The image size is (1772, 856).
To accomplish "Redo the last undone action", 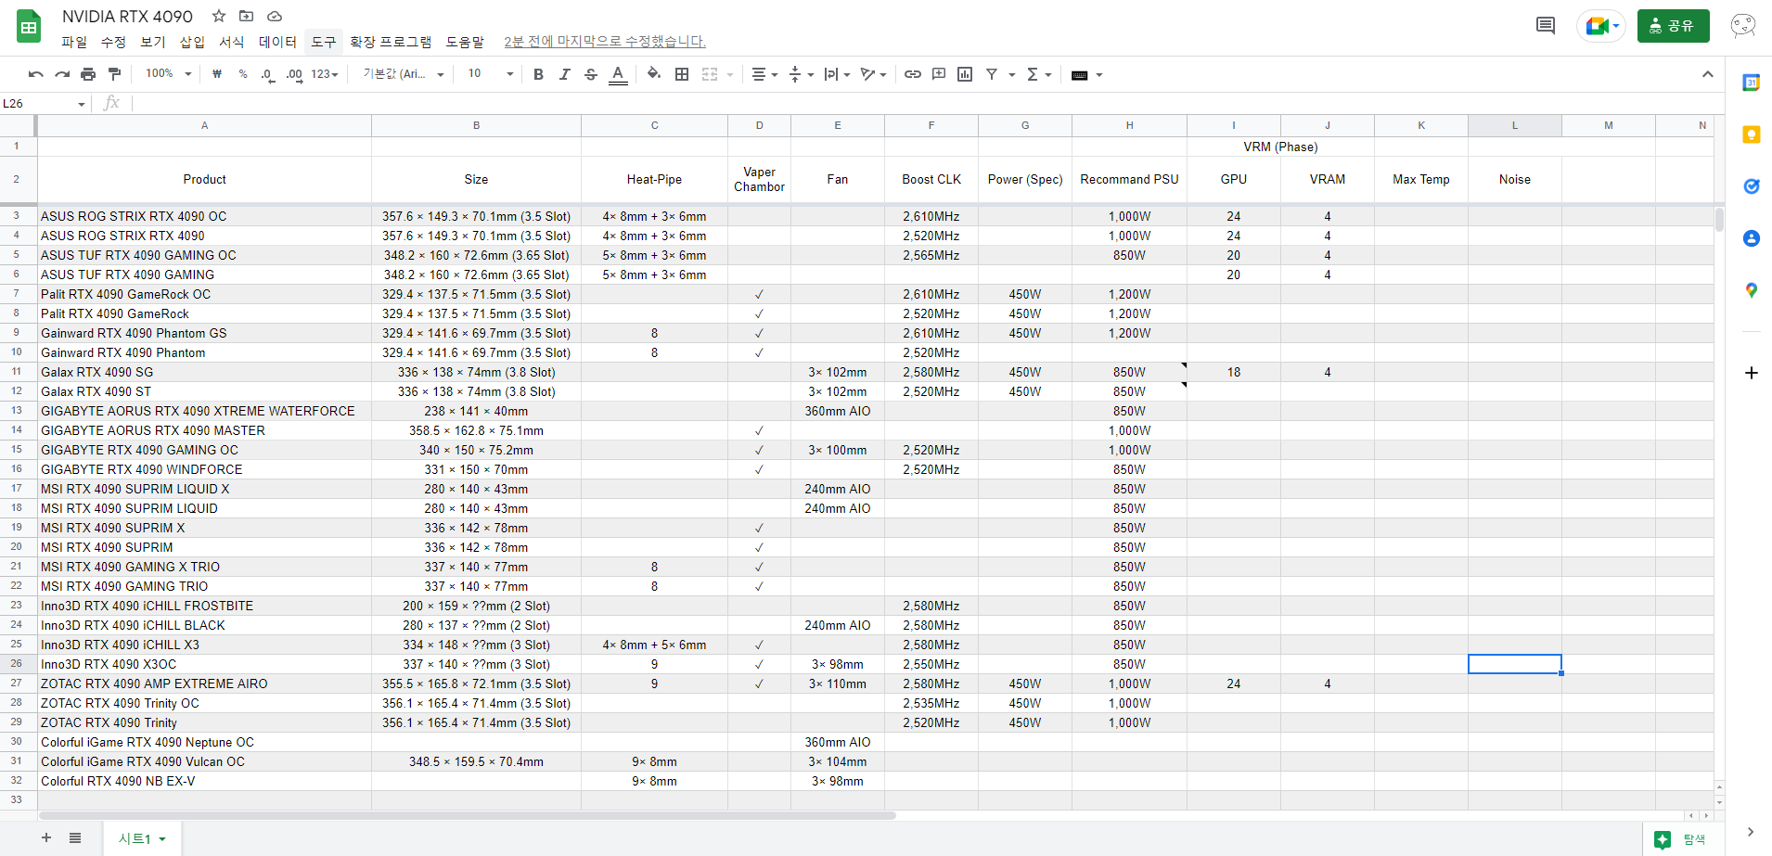I will (62, 74).
